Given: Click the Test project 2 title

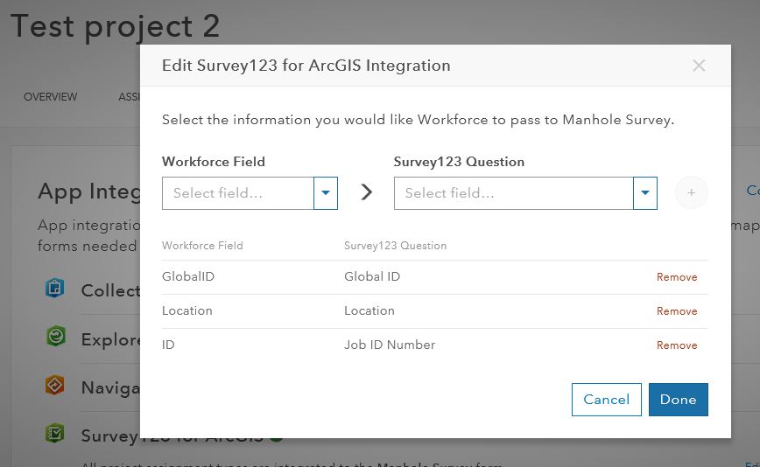Looking at the screenshot, I should (115, 26).
